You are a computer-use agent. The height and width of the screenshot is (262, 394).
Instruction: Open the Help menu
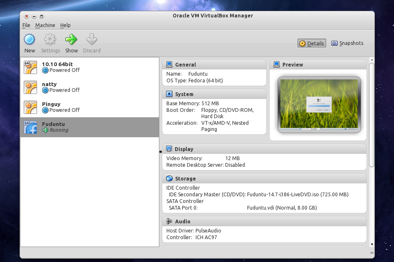tap(65, 25)
